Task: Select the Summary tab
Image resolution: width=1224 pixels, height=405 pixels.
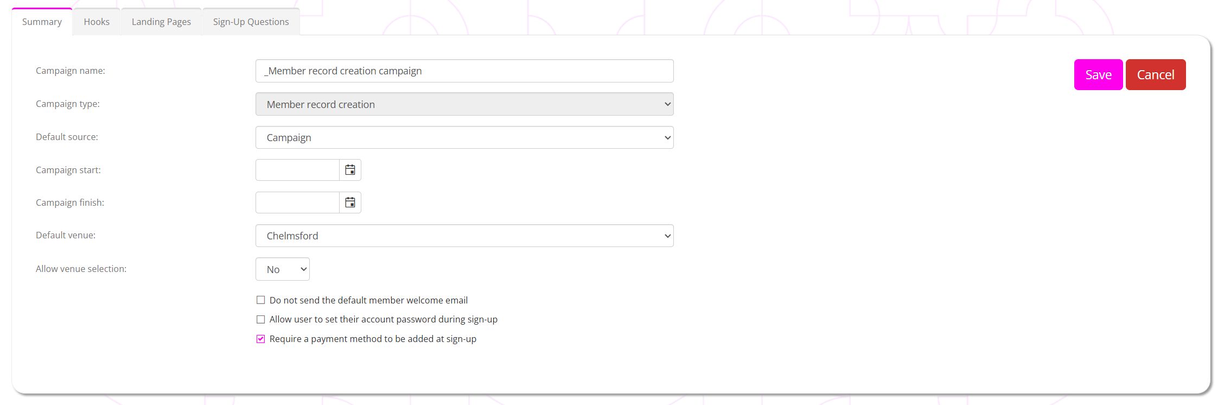Action: tap(42, 22)
